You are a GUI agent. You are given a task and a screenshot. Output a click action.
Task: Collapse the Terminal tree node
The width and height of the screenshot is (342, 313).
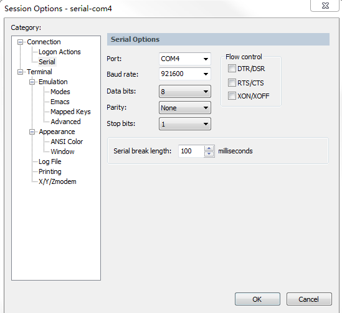coord(20,72)
